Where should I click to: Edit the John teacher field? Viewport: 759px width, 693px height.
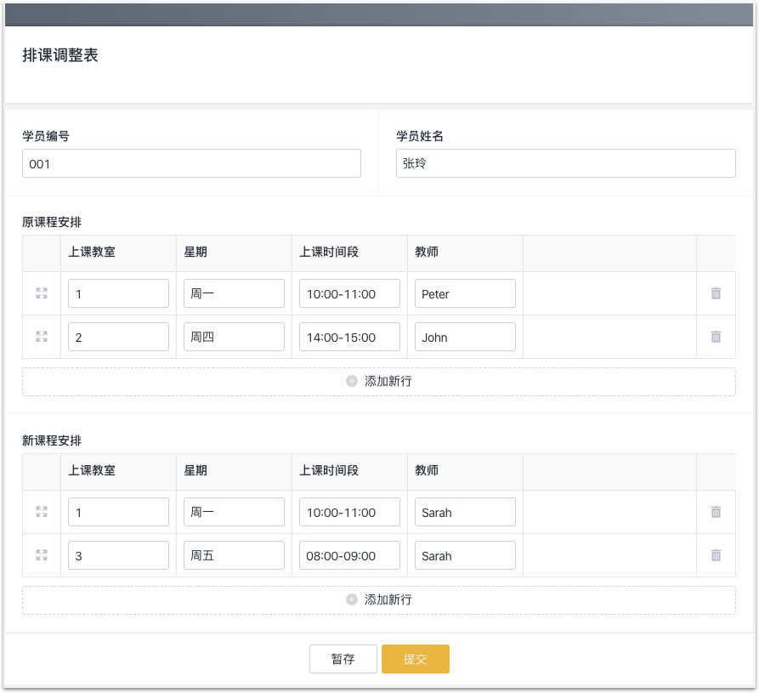point(465,337)
